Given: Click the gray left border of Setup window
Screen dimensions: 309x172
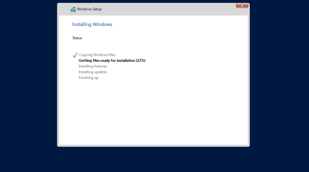Looking at the screenshot, I should [58, 80].
